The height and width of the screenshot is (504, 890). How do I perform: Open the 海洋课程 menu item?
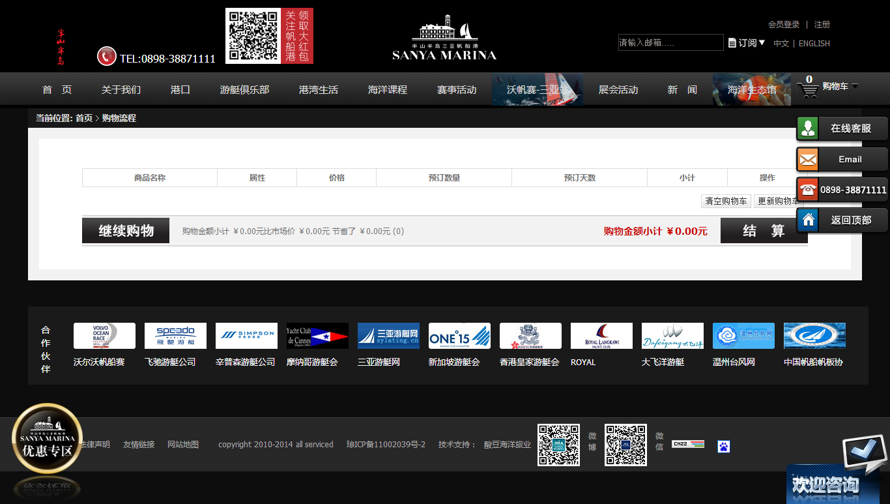(388, 90)
